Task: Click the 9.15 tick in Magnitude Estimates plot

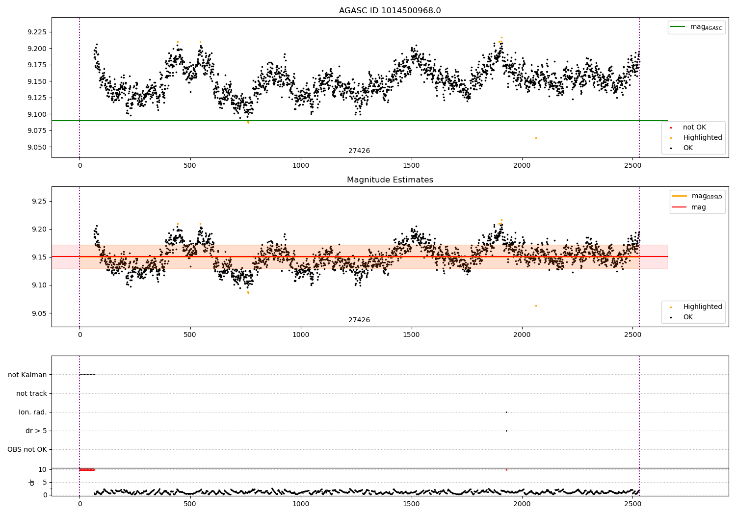Action: click(39, 257)
